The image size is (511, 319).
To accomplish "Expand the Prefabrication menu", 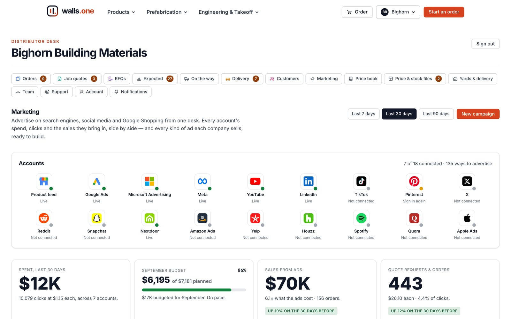I will (167, 12).
